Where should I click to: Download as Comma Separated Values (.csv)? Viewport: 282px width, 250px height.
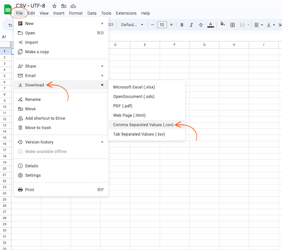(147, 125)
